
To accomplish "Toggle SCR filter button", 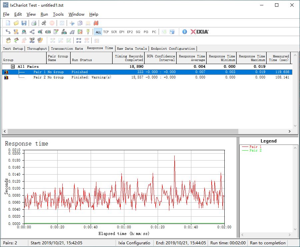I will pos(114,32).
